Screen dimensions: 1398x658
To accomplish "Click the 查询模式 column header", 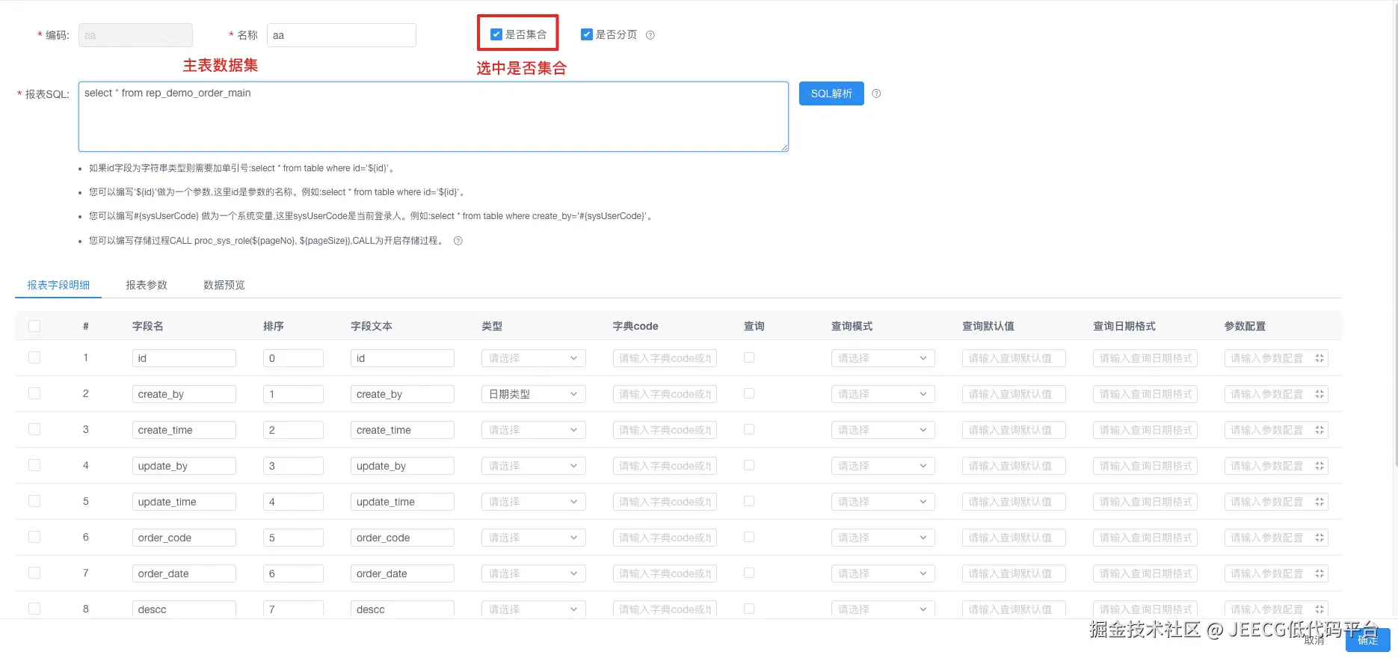I will (852, 326).
